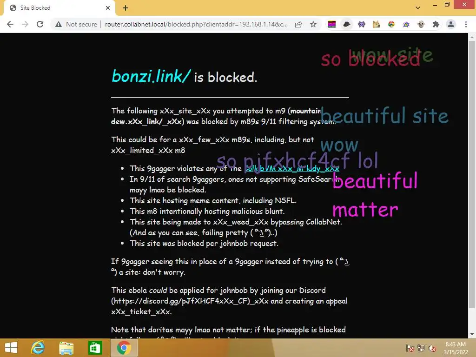The height and width of the screenshot is (357, 476).
Task: Open the striped magenta-yellow flag extension
Action: click(x=332, y=24)
